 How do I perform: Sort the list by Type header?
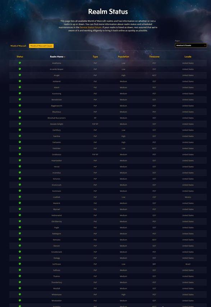coord(95,57)
